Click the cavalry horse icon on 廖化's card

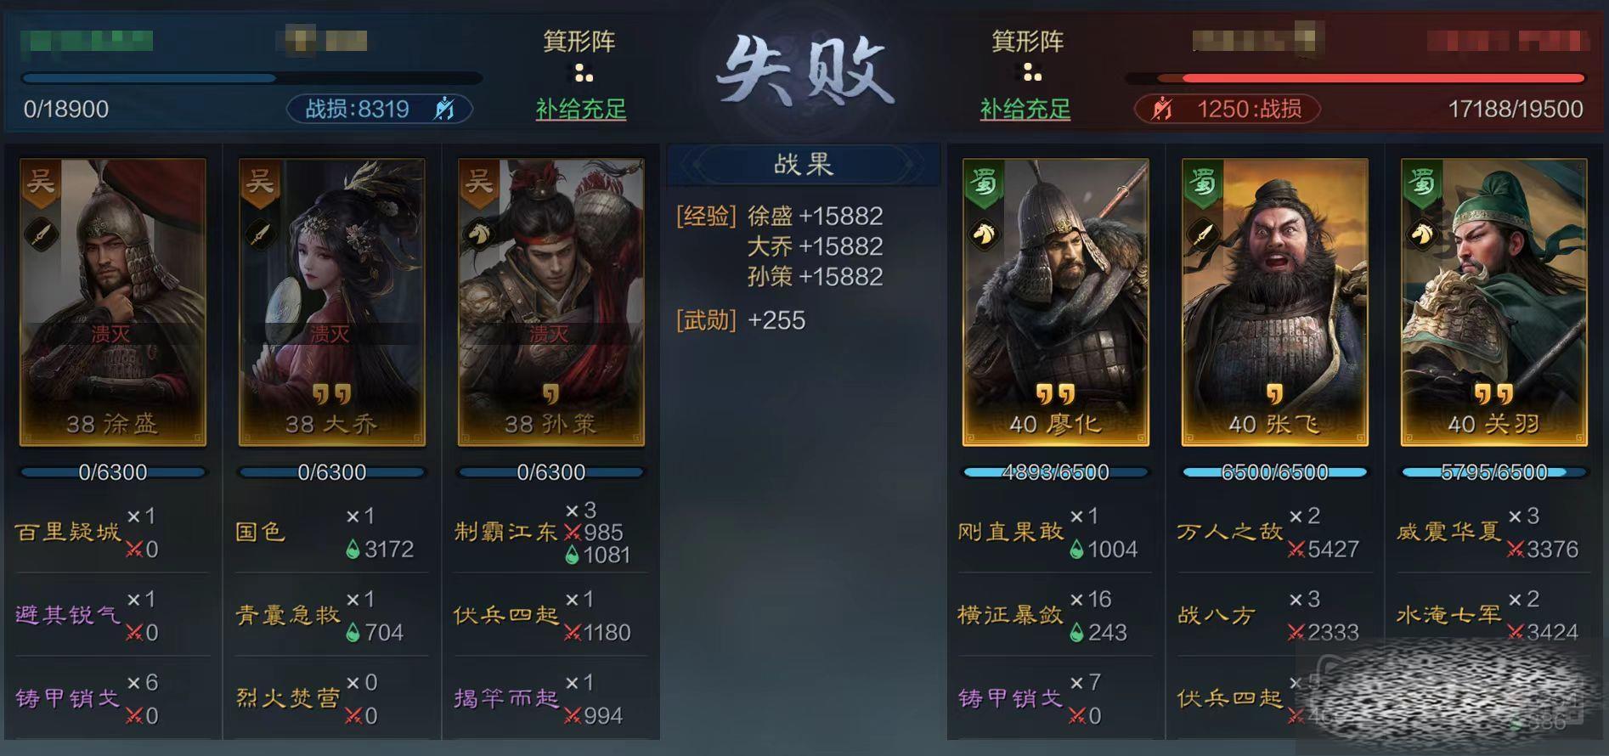click(983, 233)
